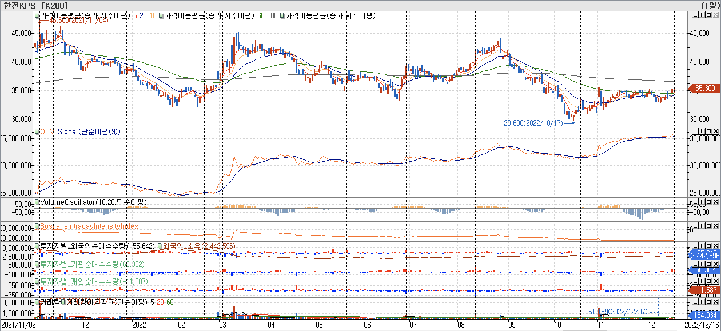Click the 35,300 current price tag
This screenshot has width=721, height=331.
click(x=705, y=88)
